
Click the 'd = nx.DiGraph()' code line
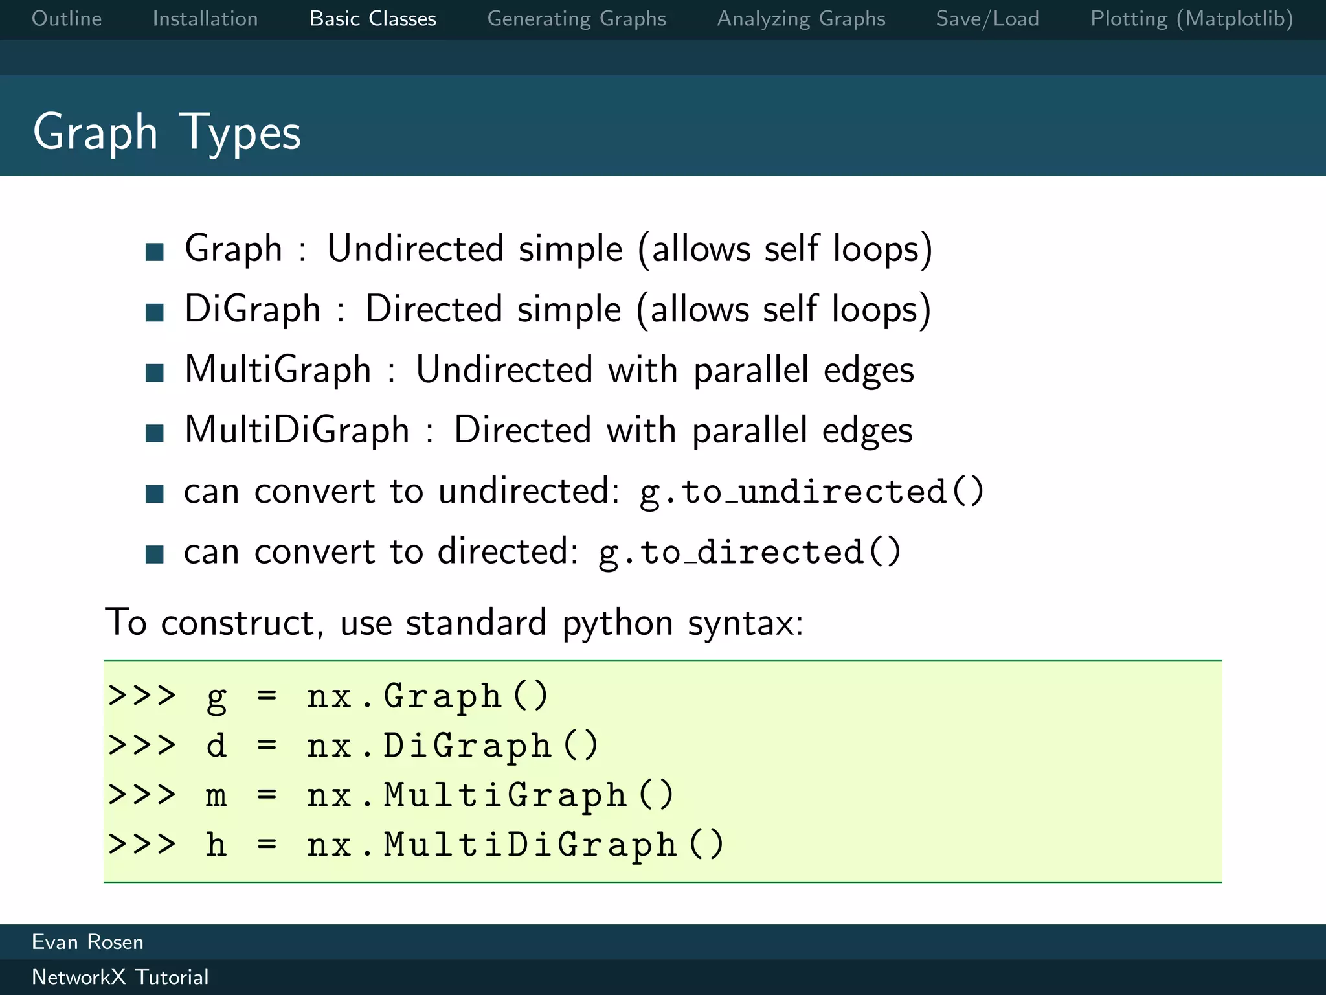pos(354,746)
